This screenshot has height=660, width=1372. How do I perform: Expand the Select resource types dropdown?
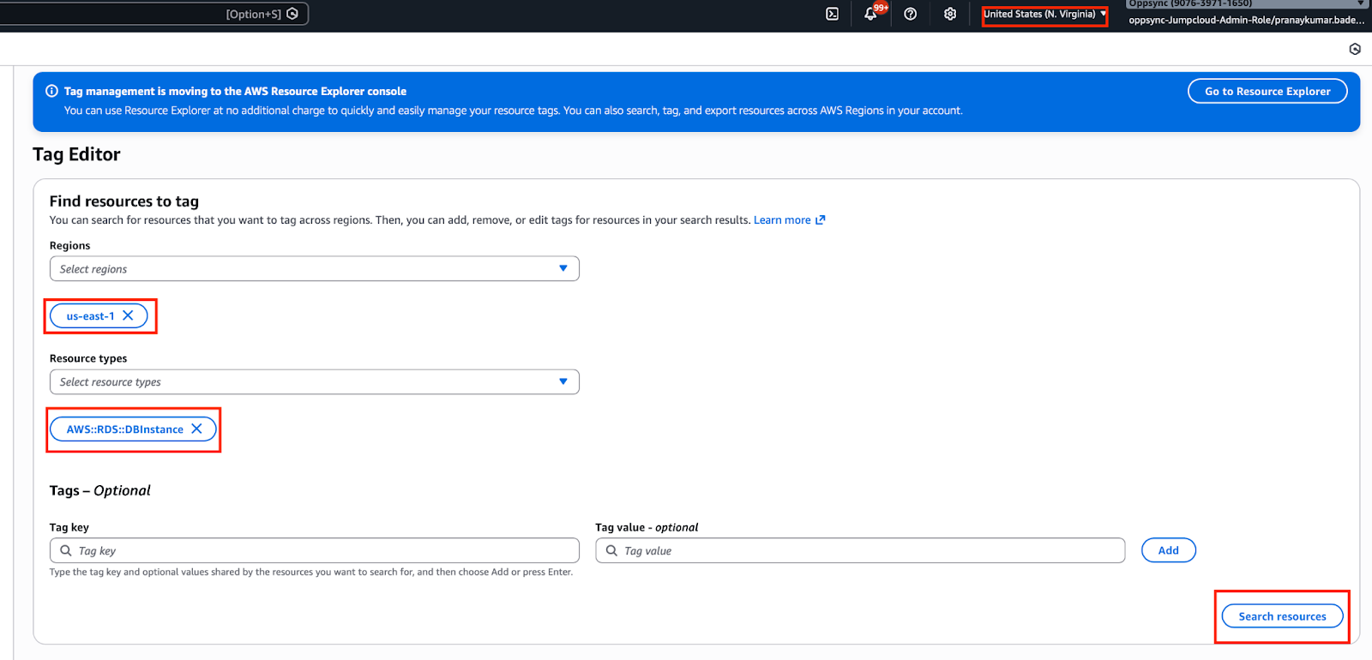[314, 381]
